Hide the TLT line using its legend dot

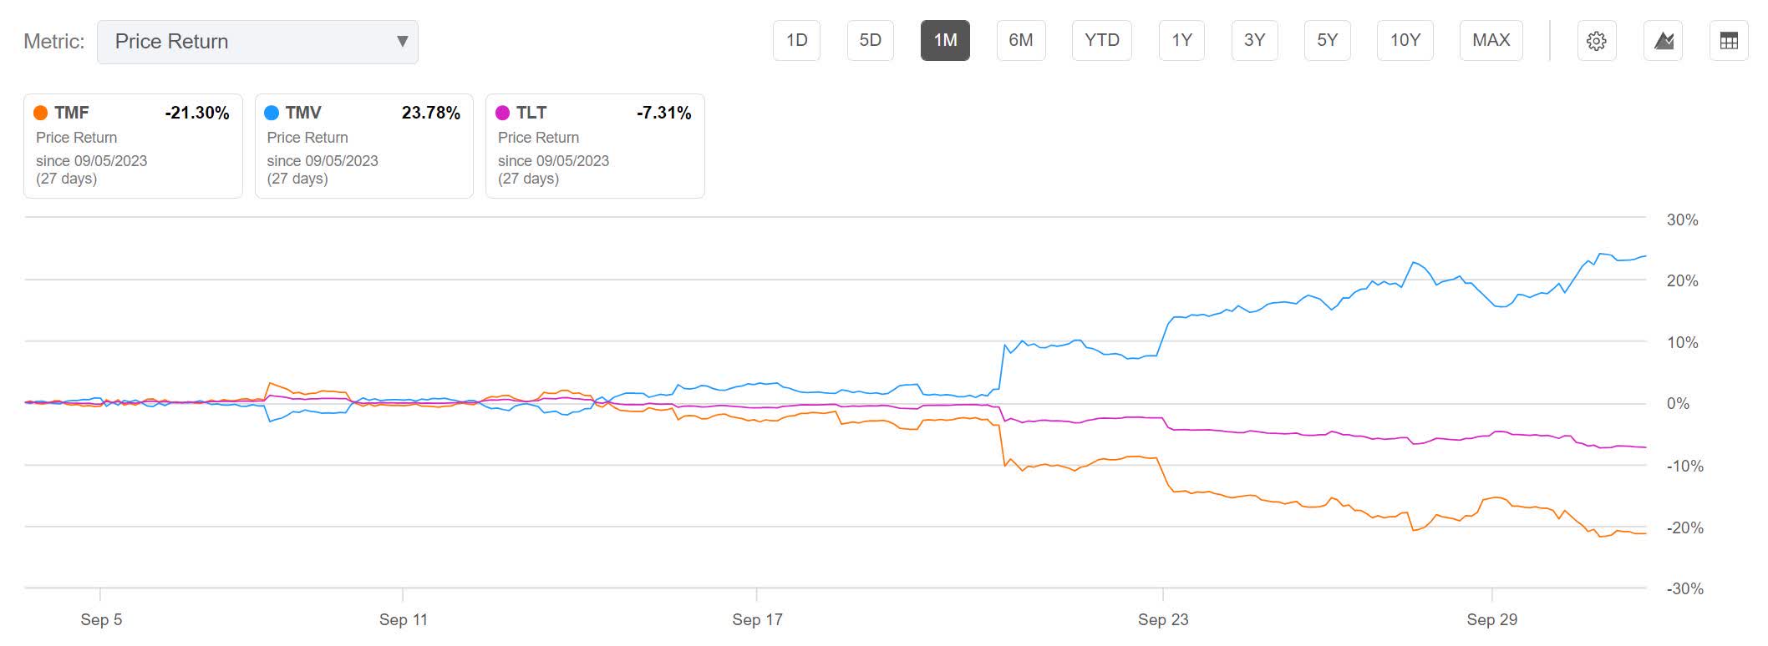[504, 112]
